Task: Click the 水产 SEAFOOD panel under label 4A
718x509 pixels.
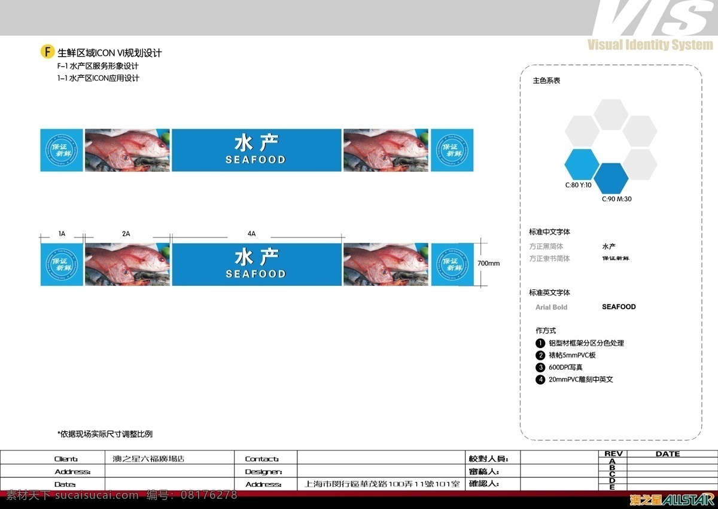Action: pos(257,264)
